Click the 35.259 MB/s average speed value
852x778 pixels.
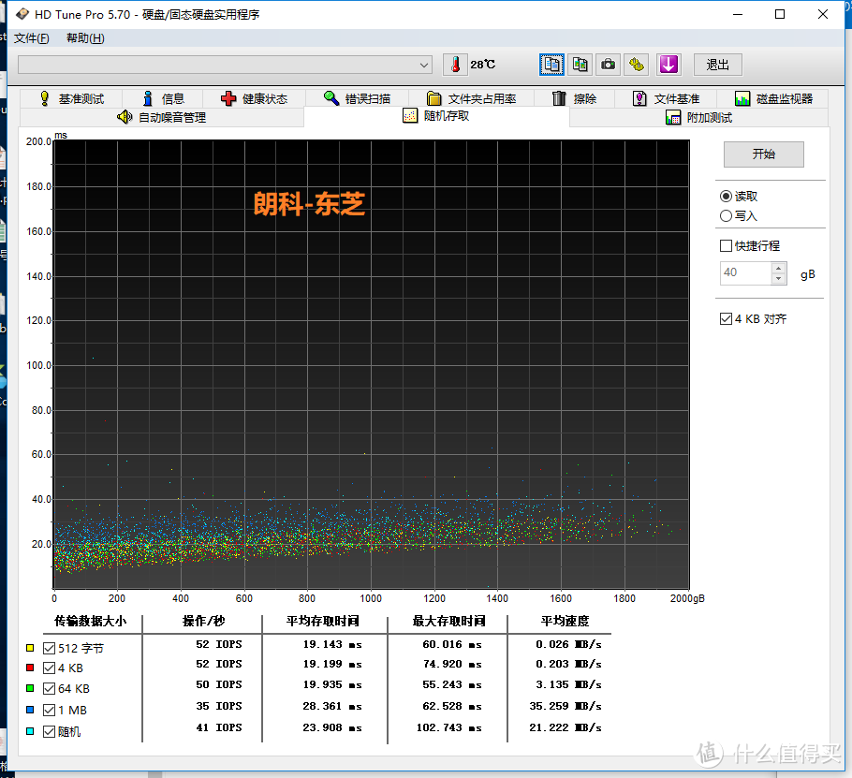[566, 706]
